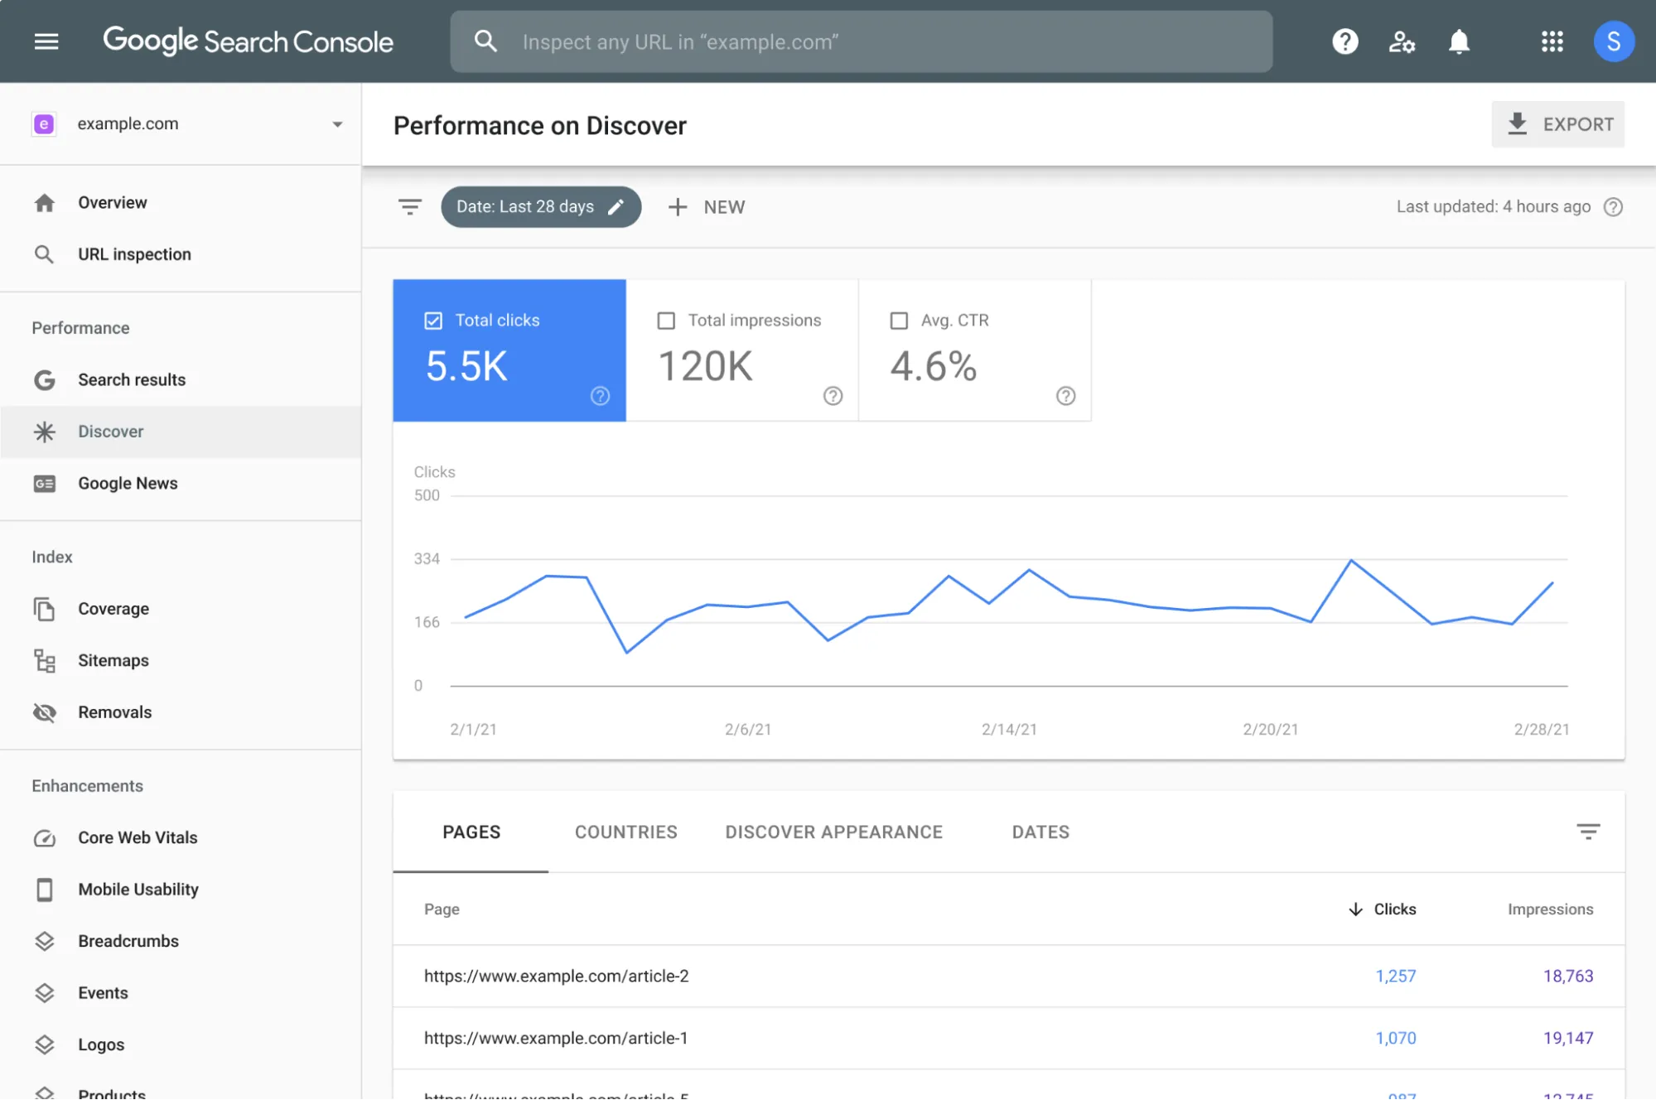
Task: Click the filter icon next to DATES tab
Action: 1588,831
